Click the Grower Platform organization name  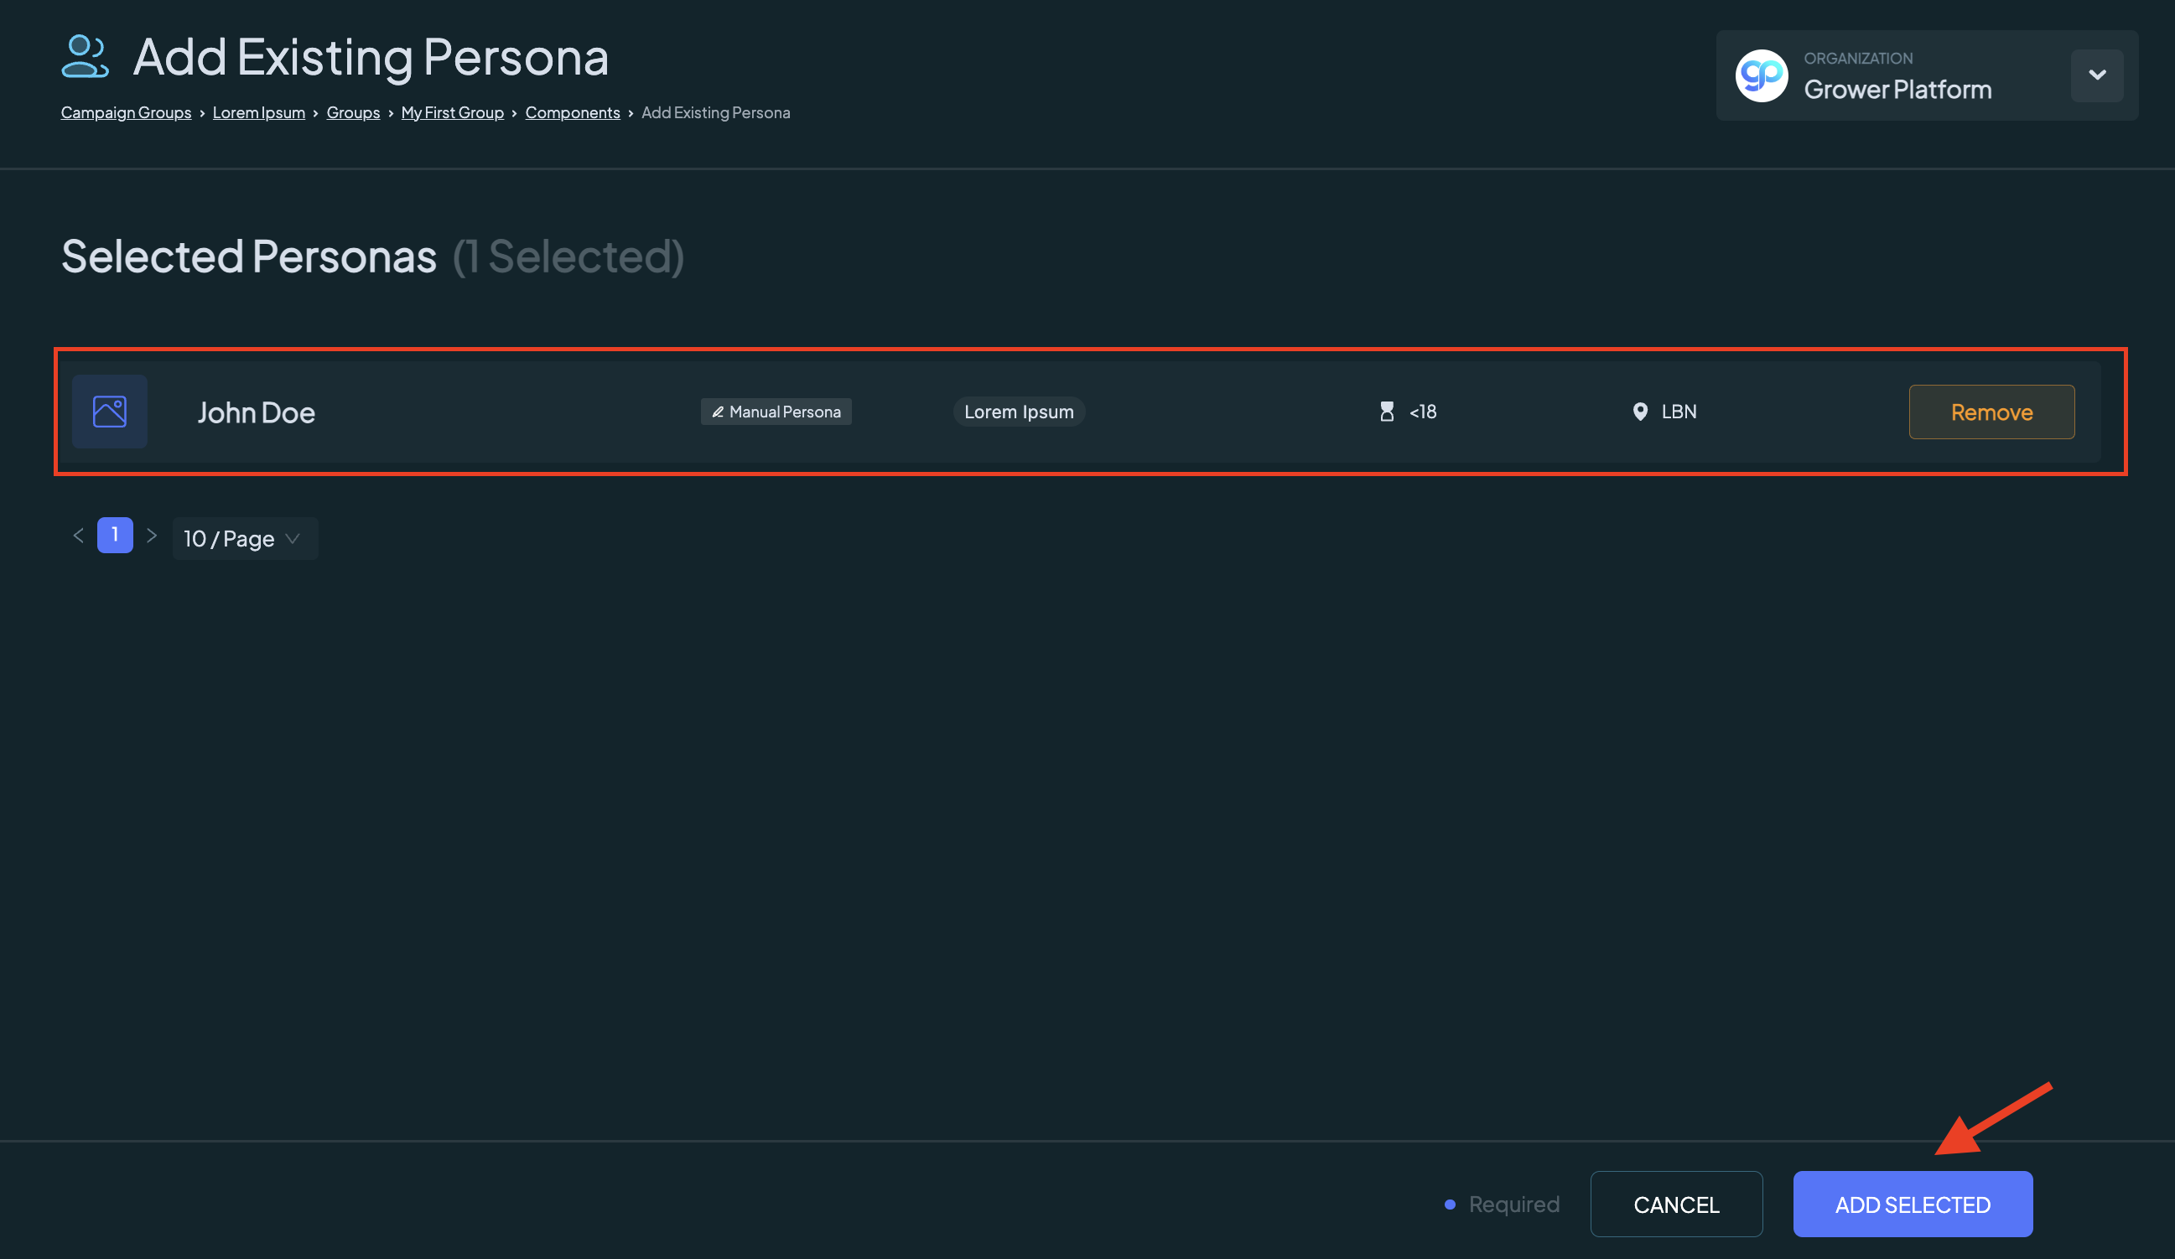pos(1897,89)
